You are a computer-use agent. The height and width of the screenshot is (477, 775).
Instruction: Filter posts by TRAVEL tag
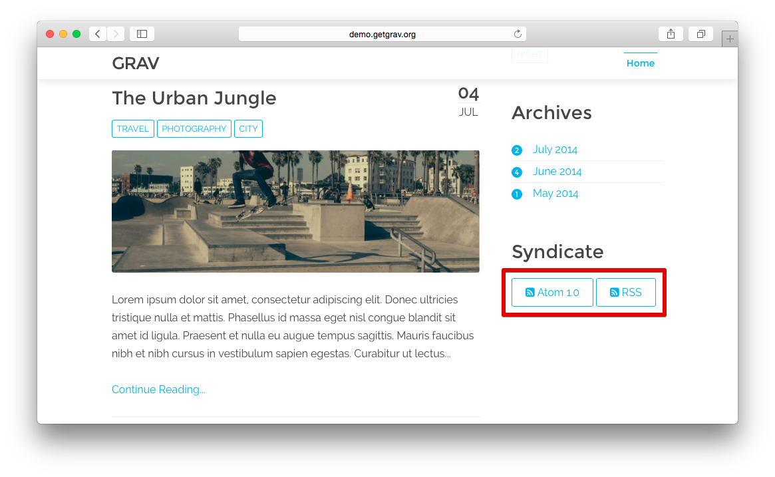pyautogui.click(x=133, y=129)
